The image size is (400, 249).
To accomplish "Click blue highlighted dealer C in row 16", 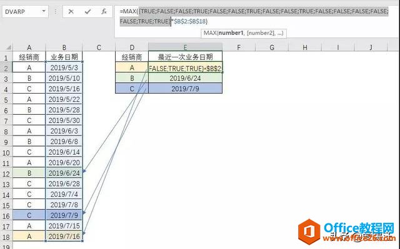I will click(x=29, y=215).
